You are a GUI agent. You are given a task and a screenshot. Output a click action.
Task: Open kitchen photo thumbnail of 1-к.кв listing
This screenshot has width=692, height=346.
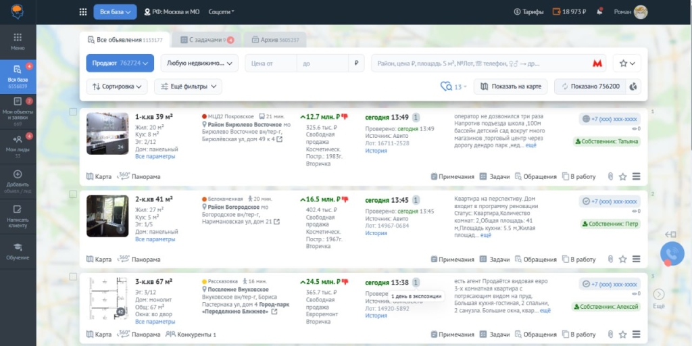pos(107,133)
